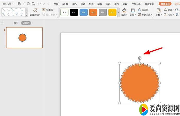Open the Insert (插入) ribbon tab
The width and height of the screenshot is (180, 116).
click(x=74, y=4)
